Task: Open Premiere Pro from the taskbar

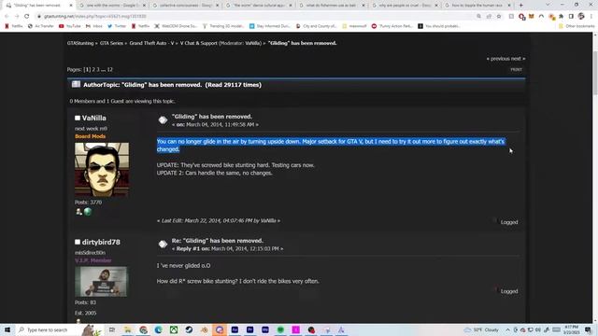Action: click(249, 329)
